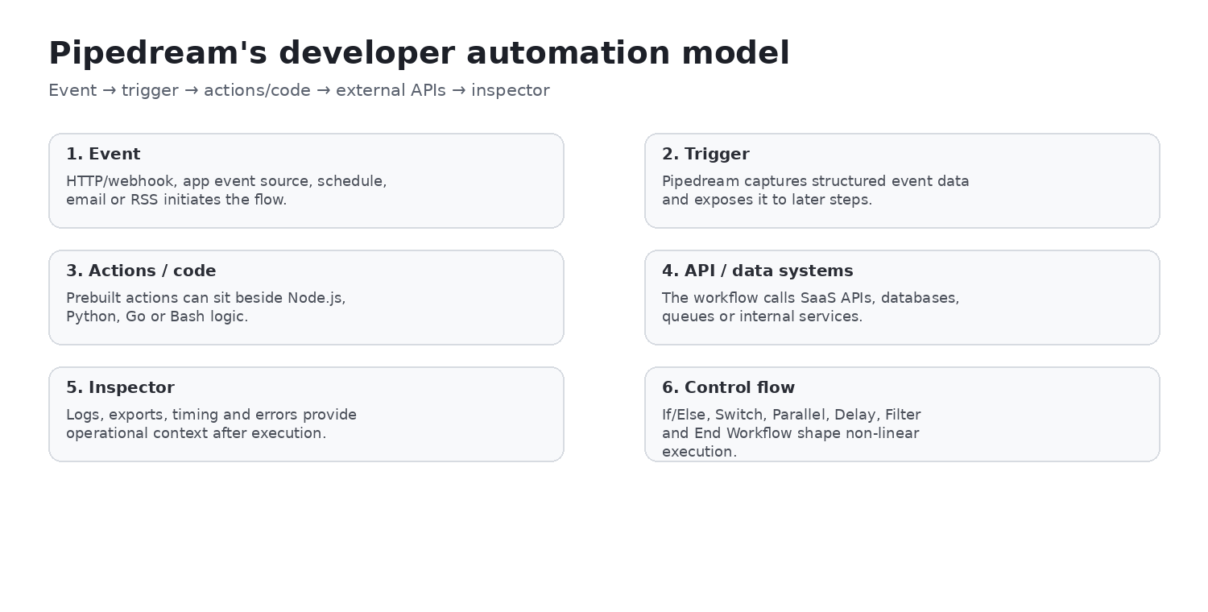Click "Prebuilt actions can sit beside Node.js," text

206,298
